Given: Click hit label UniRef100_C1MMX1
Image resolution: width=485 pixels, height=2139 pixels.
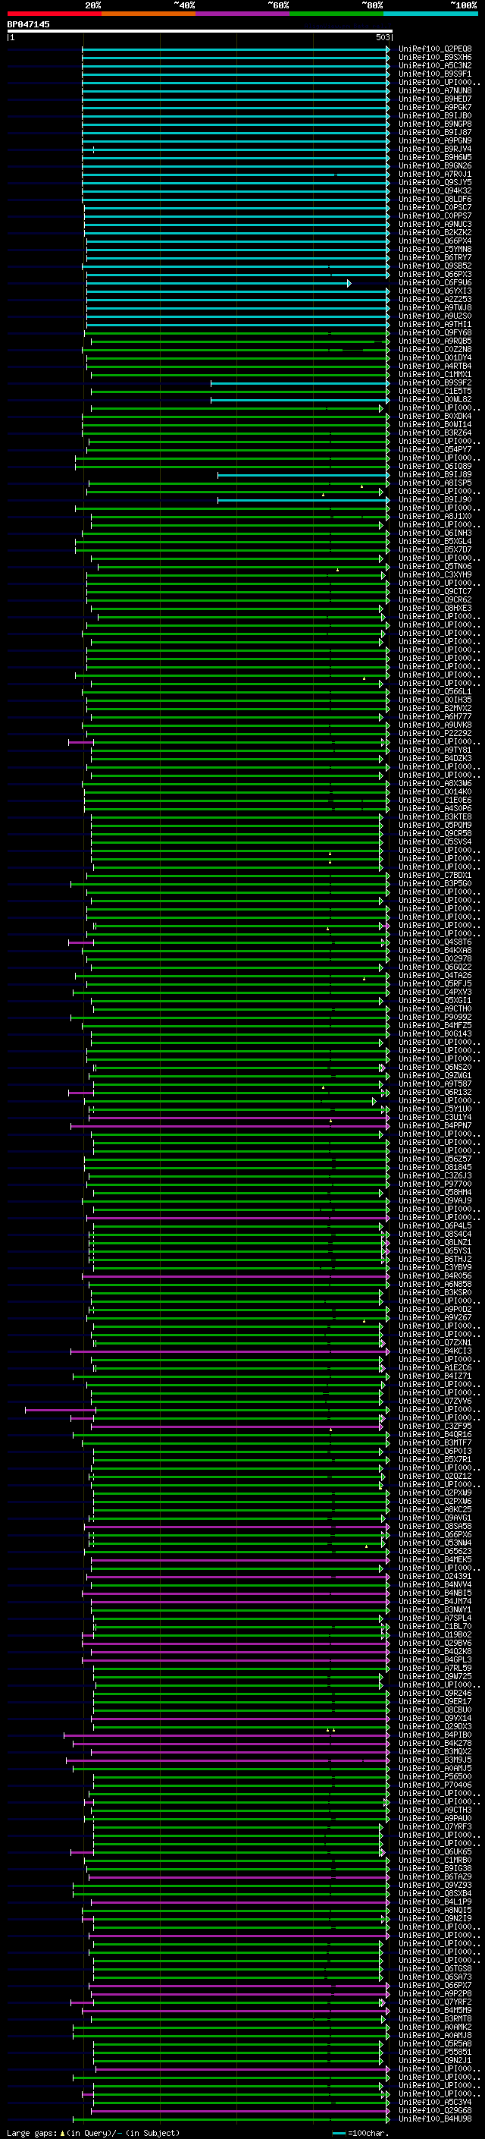Looking at the screenshot, I should click(435, 375).
